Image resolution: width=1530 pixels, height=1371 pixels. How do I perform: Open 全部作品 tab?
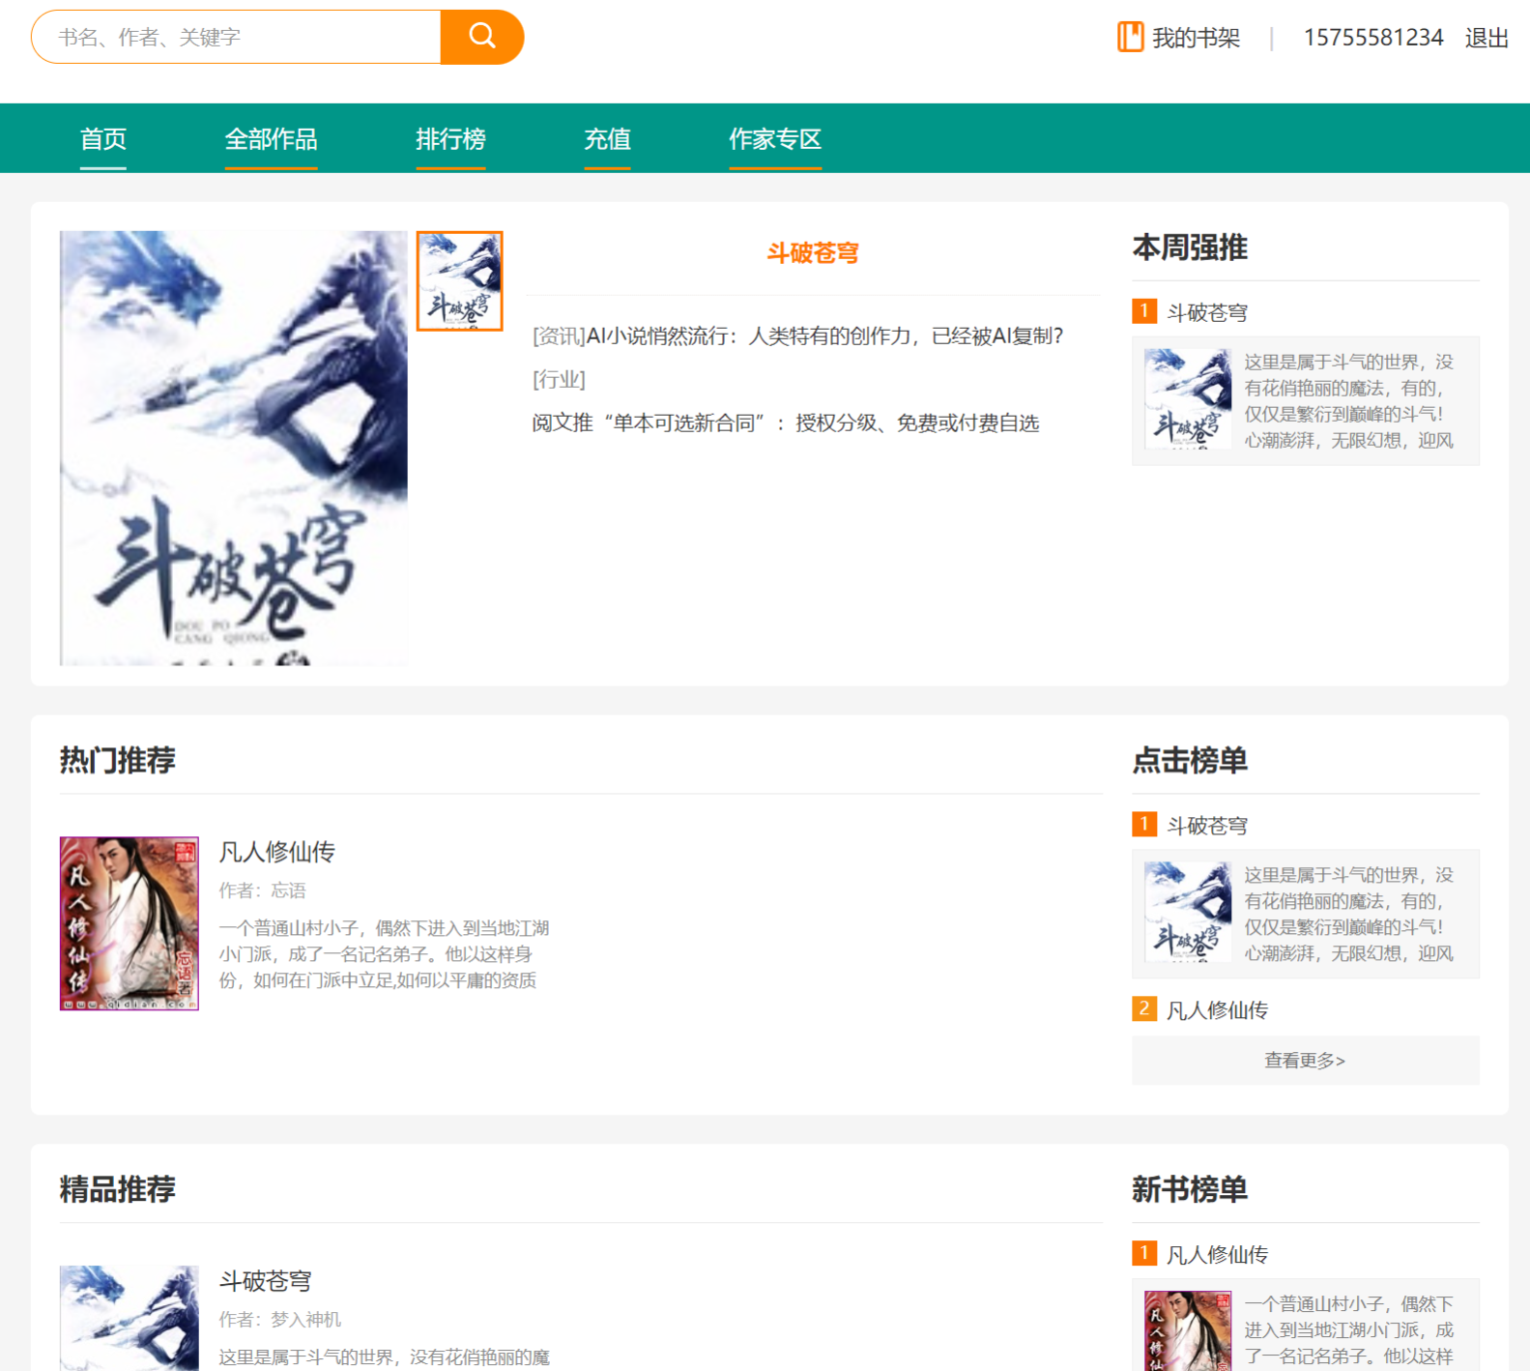[272, 139]
